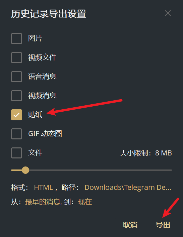Click the 大小限制: 8 MB text
Screen dimensions: 183x237
(x=146, y=153)
